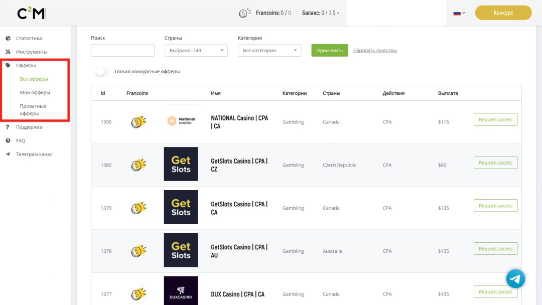The height and width of the screenshot is (305, 542).
Task: Open the Категории dropdown Все категории
Action: [269, 51]
